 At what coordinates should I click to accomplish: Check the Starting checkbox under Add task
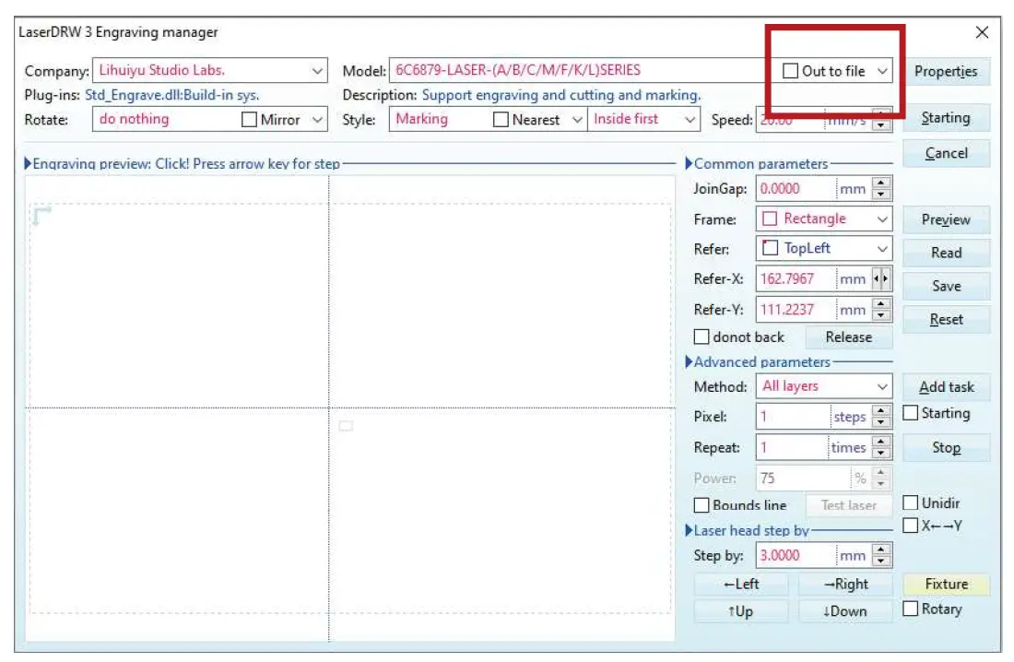[x=910, y=413]
